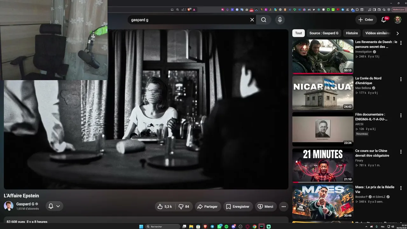Screen dimensions: 407x229
Task: Click the Rechercher taskbar search box
Action: click(163, 226)
